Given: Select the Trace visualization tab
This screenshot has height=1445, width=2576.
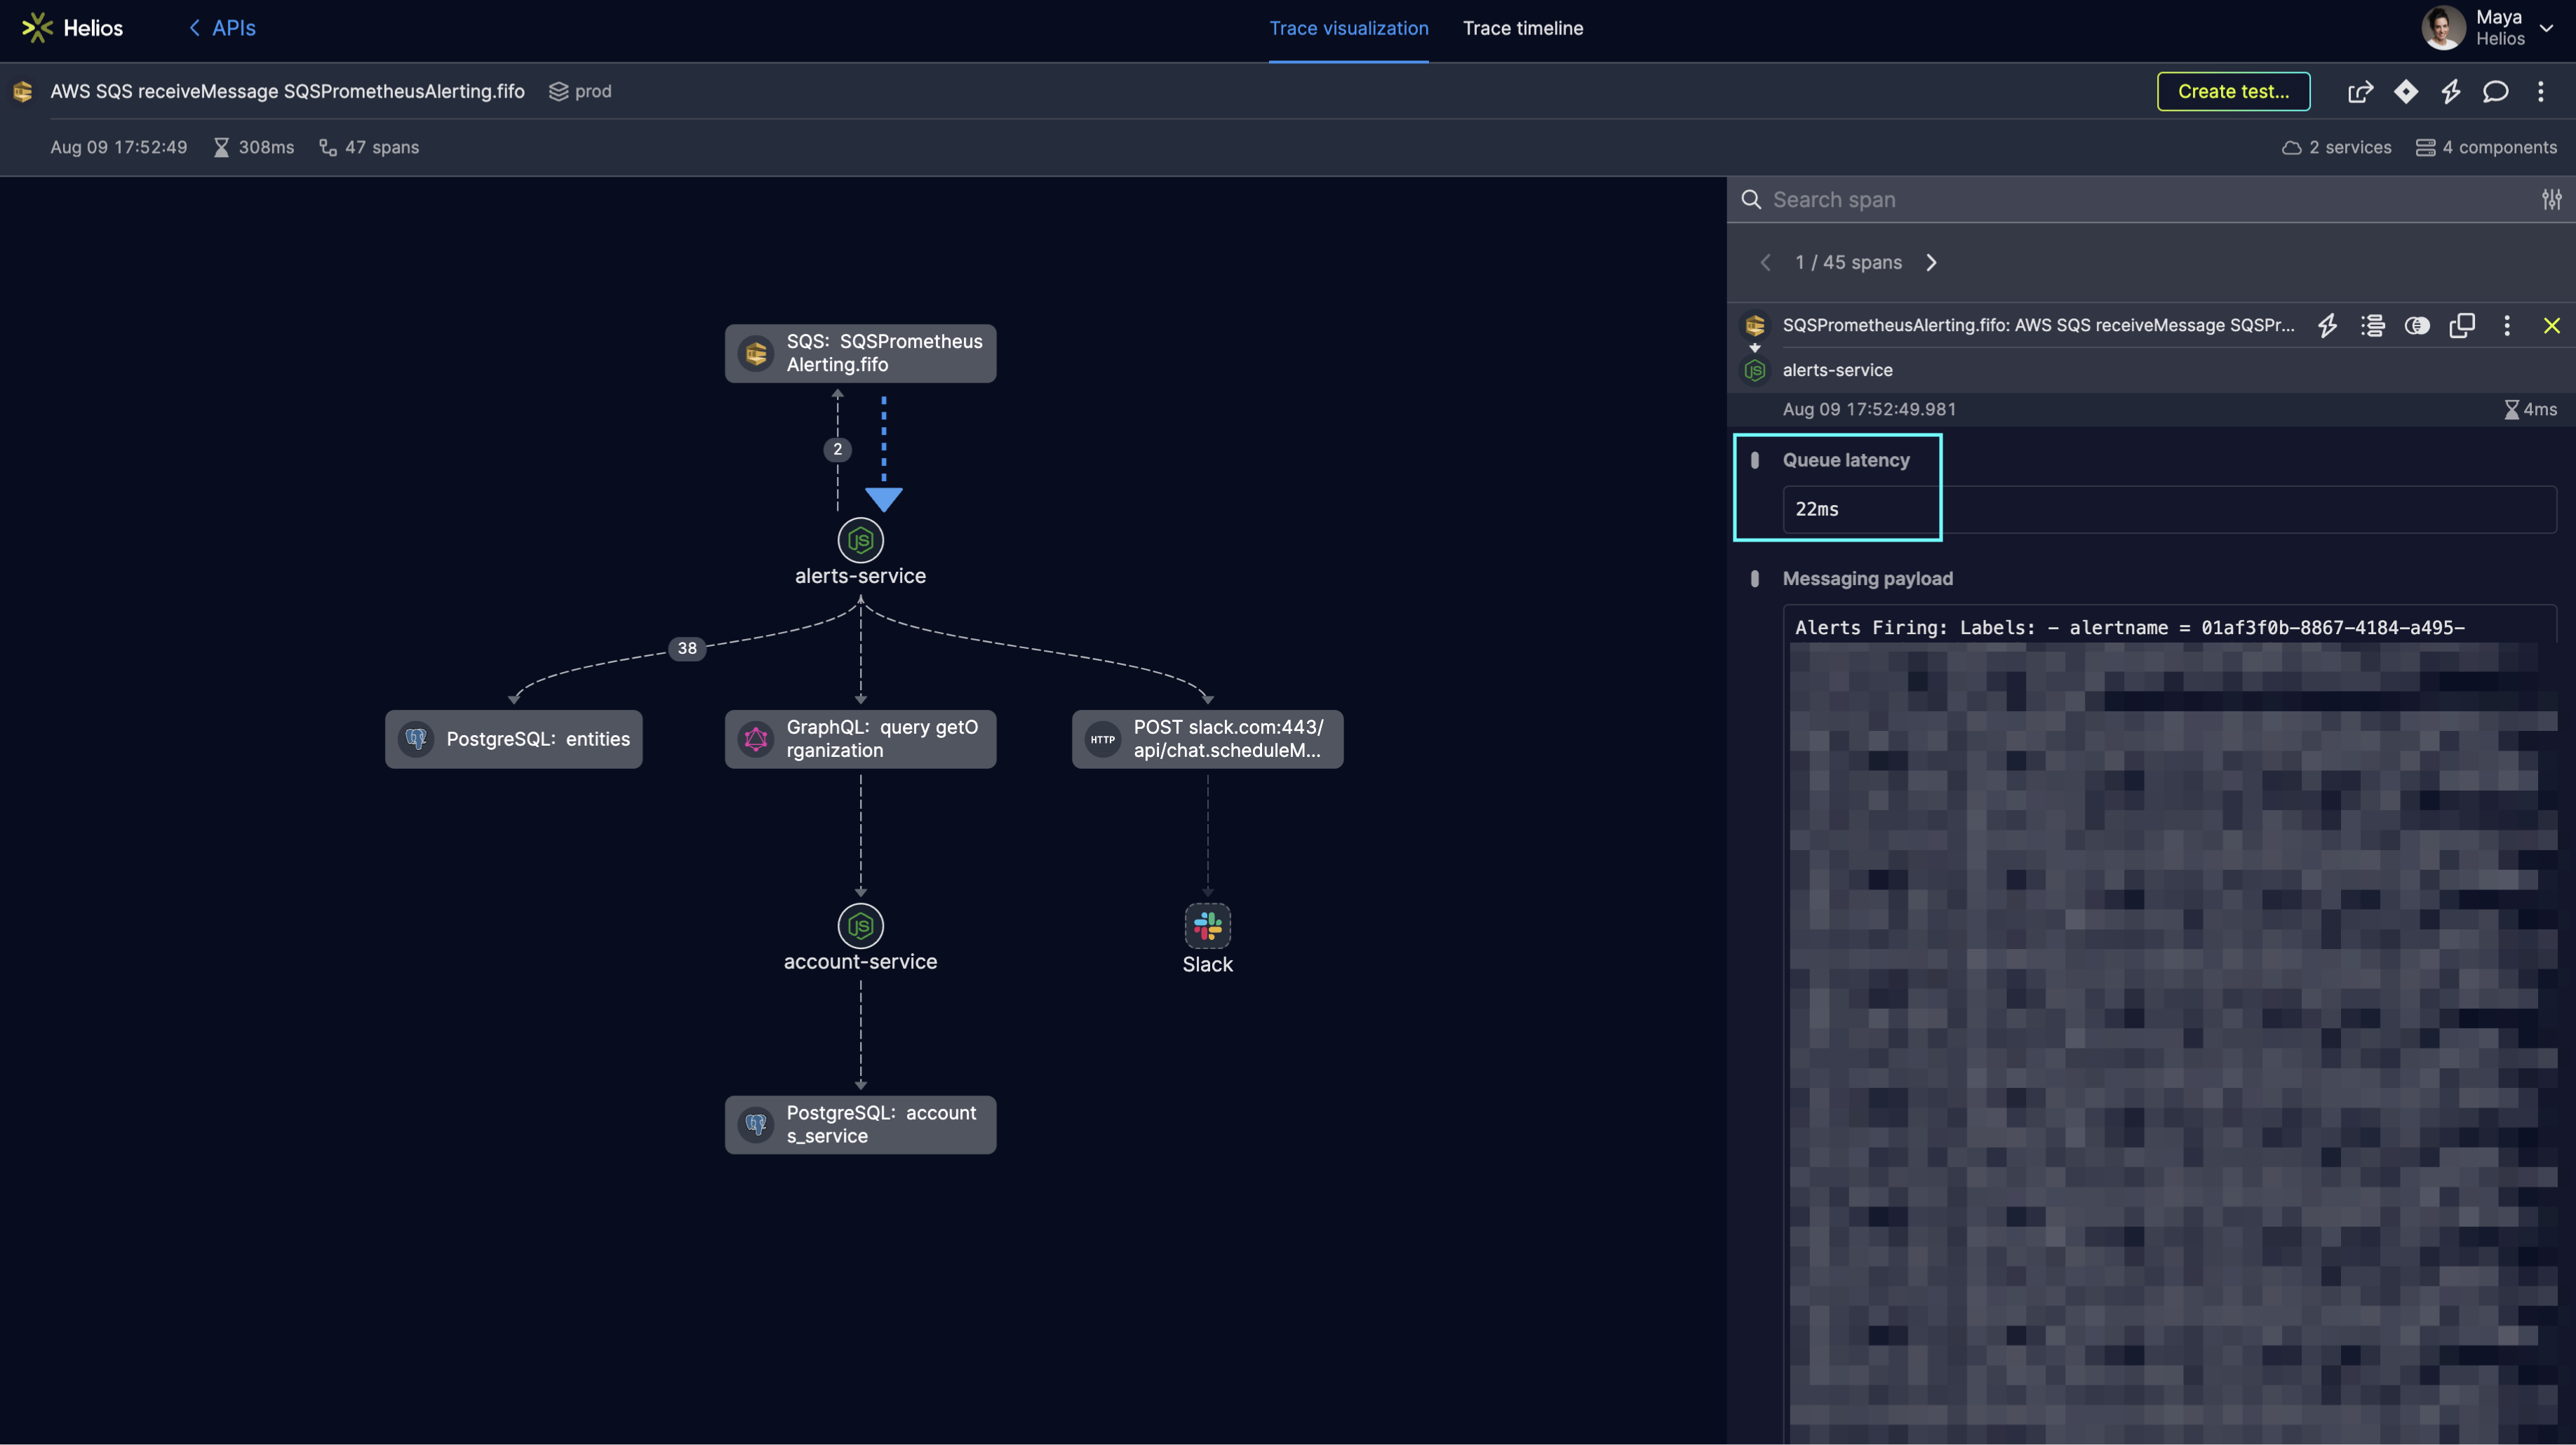Looking at the screenshot, I should [1348, 29].
